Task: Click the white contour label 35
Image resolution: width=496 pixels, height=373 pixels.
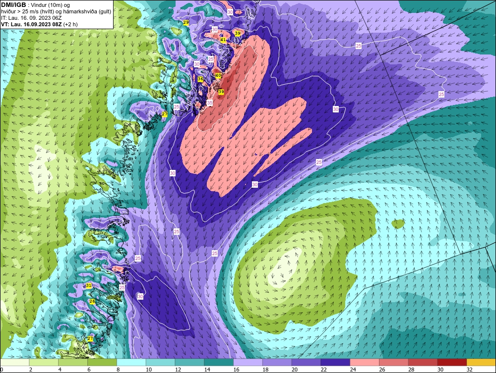Action: [x=210, y=103]
